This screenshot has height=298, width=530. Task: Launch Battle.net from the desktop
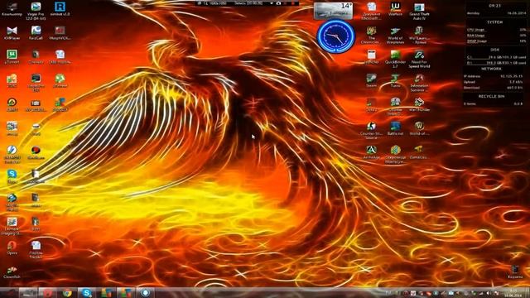[x=395, y=128]
